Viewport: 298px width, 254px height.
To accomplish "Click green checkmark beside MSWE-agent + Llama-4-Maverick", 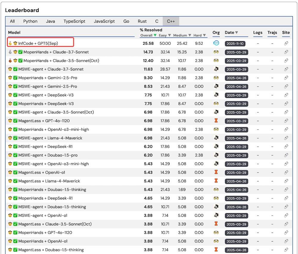I will pyautogui.click(x=15, y=138).
